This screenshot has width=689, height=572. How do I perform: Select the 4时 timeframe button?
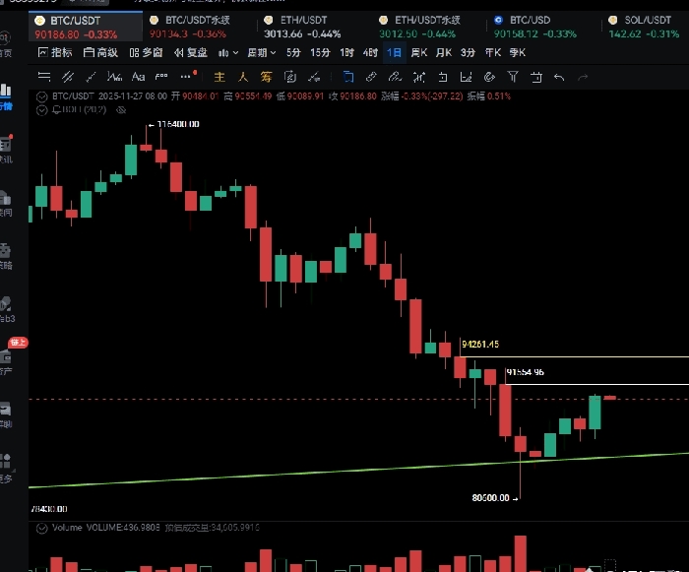370,52
